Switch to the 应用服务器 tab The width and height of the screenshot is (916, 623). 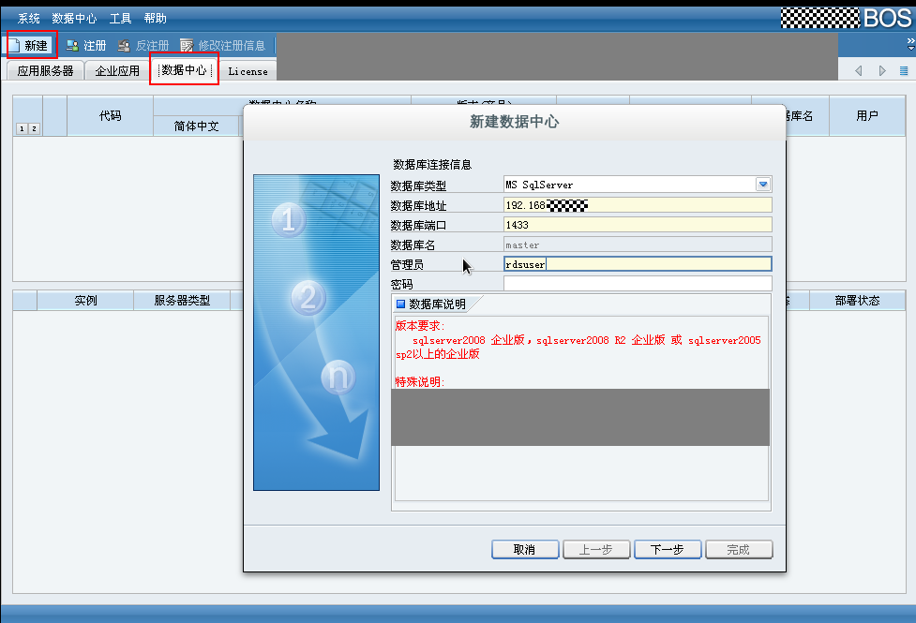[x=45, y=70]
